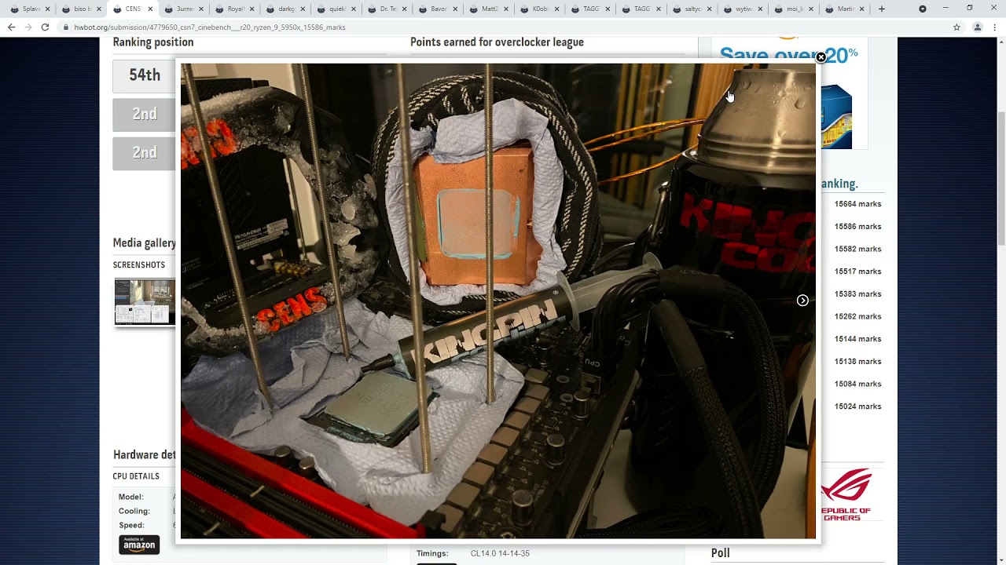Viewport: 1006px width, 565px height.
Task: Close the Royal tab
Action: [251, 9]
